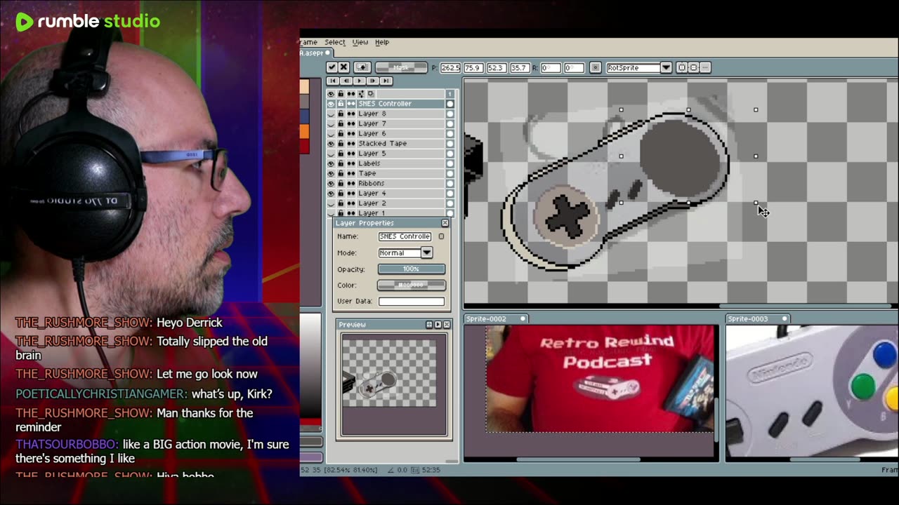Select the Tape layer cel in frame 1
Screen dimensions: 899x505
click(449, 173)
